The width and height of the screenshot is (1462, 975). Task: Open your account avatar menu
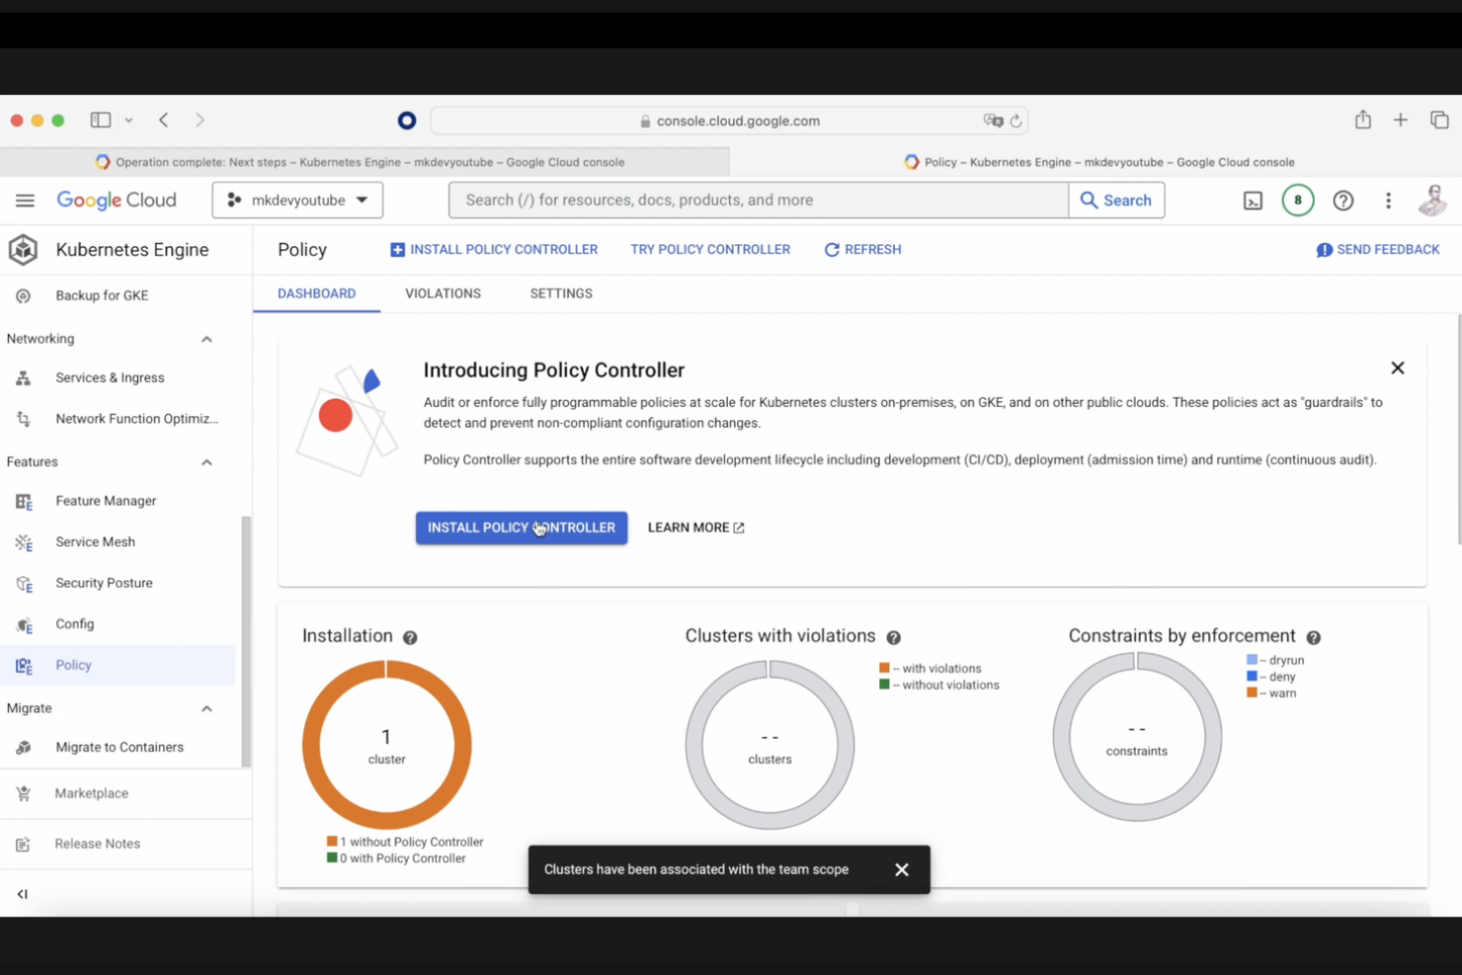pos(1431,200)
